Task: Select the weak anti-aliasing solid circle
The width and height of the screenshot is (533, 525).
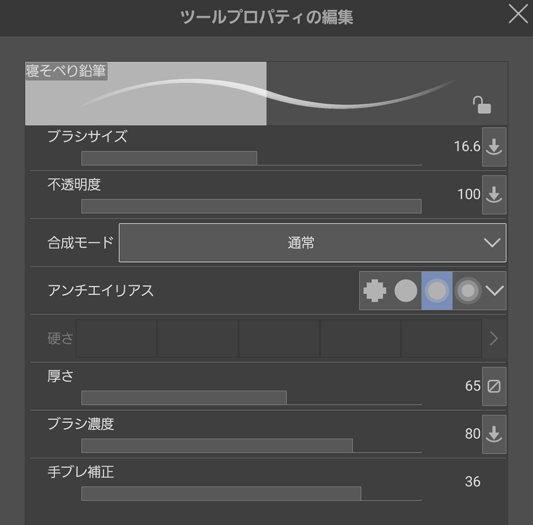Action: (x=406, y=291)
